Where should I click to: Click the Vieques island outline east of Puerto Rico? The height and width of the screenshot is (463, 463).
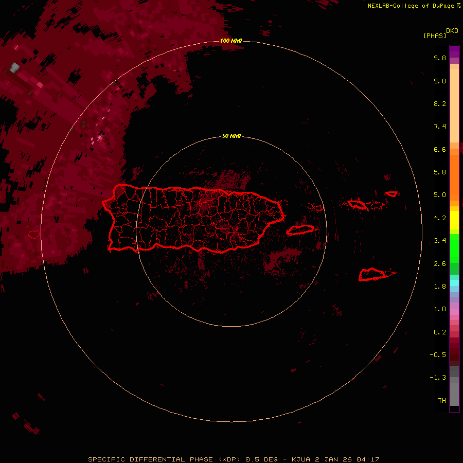click(x=300, y=230)
